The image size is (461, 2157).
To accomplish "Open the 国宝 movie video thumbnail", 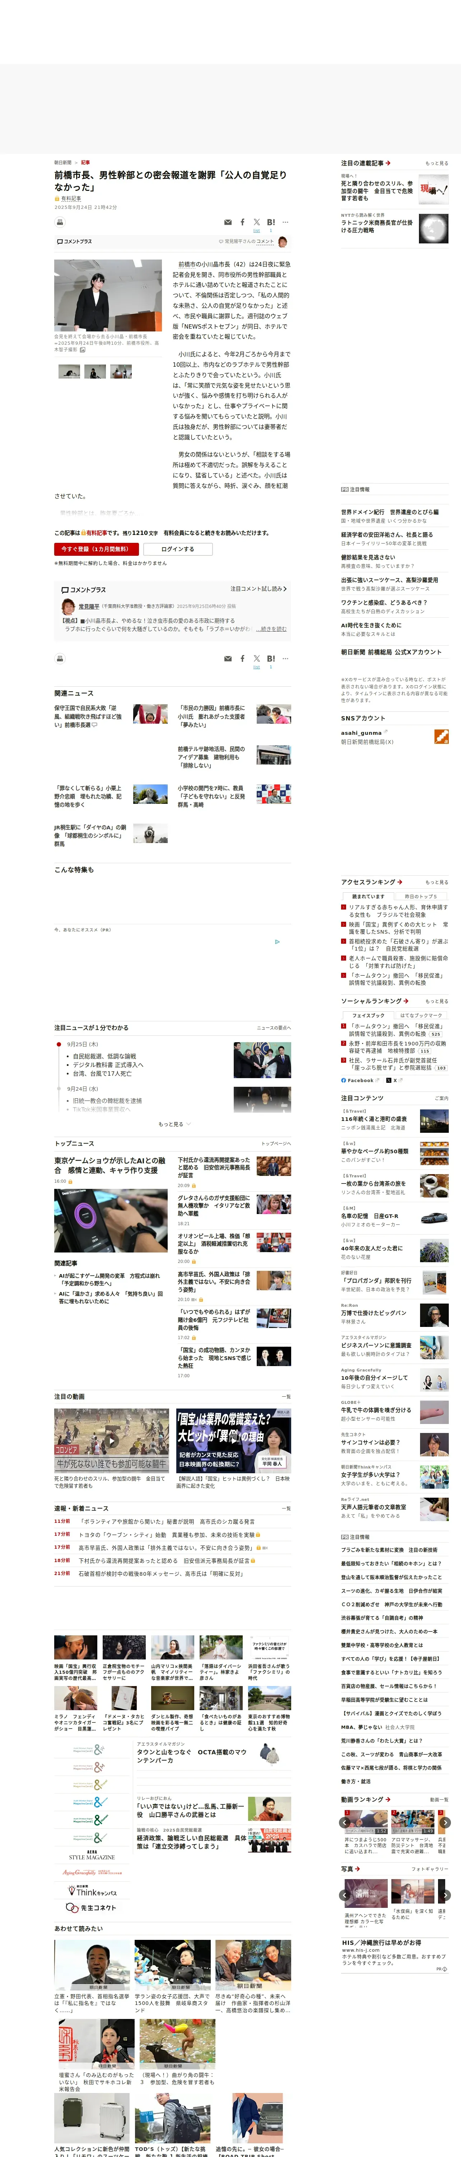I will [x=233, y=1441].
